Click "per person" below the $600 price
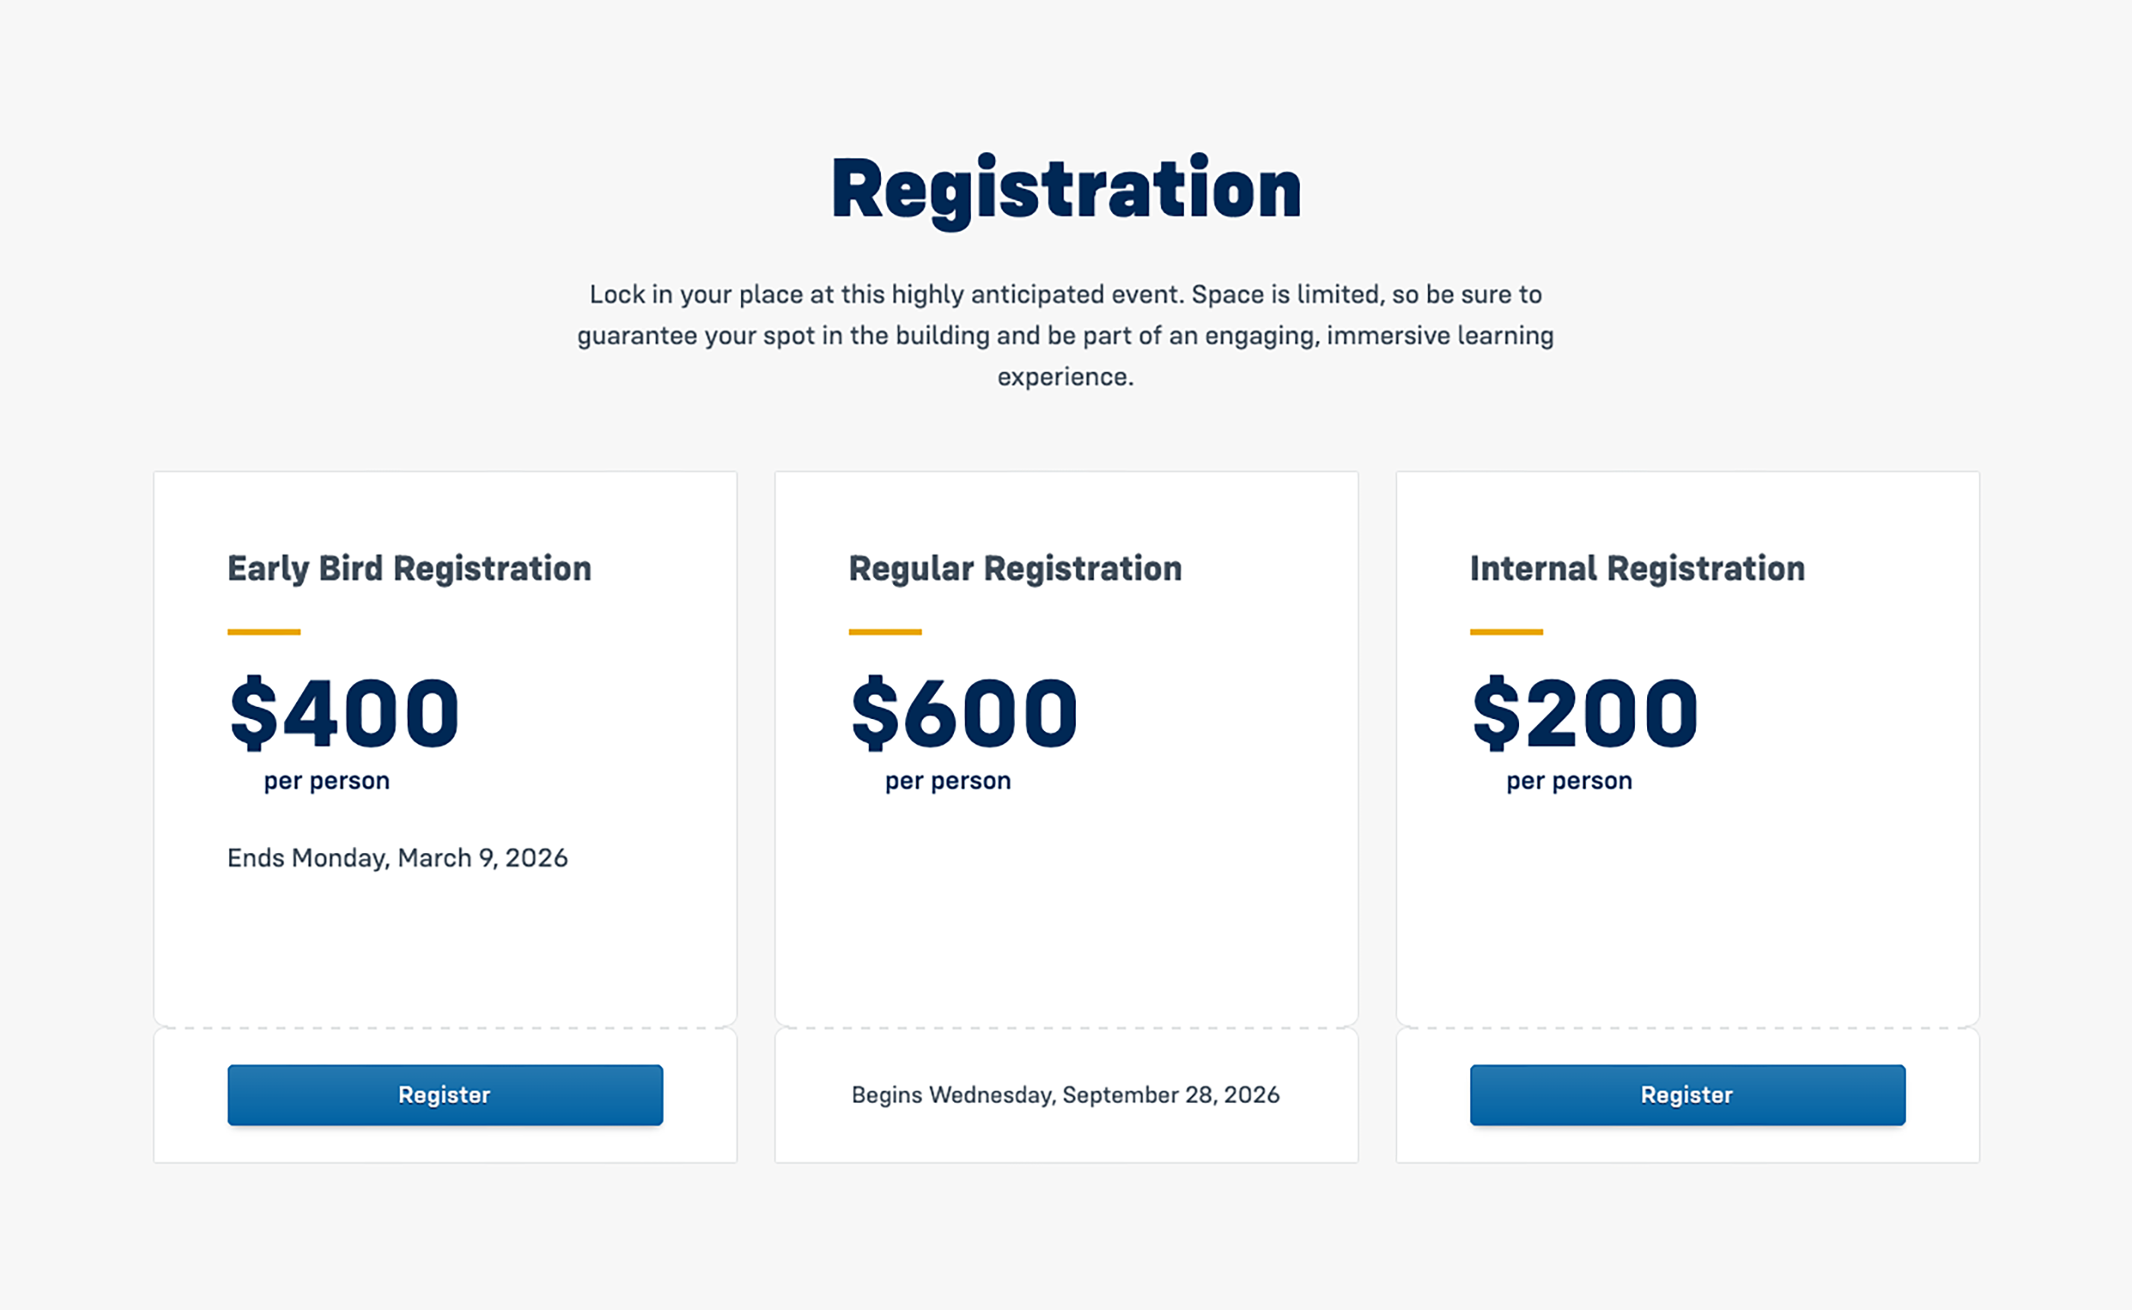Image resolution: width=2132 pixels, height=1310 pixels. tap(947, 781)
